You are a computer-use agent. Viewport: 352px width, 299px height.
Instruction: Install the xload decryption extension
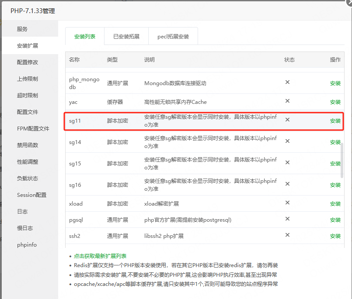click(x=335, y=203)
